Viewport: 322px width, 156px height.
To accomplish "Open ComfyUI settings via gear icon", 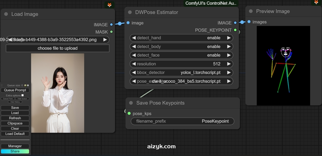I will (x=28, y=85).
